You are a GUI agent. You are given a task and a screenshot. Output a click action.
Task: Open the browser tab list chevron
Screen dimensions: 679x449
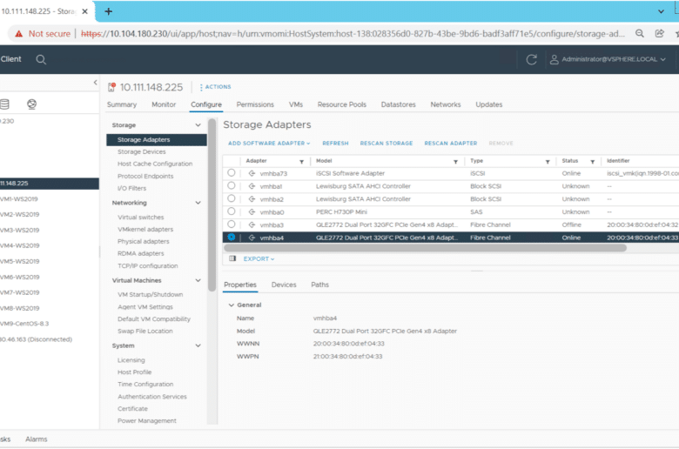tap(661, 11)
